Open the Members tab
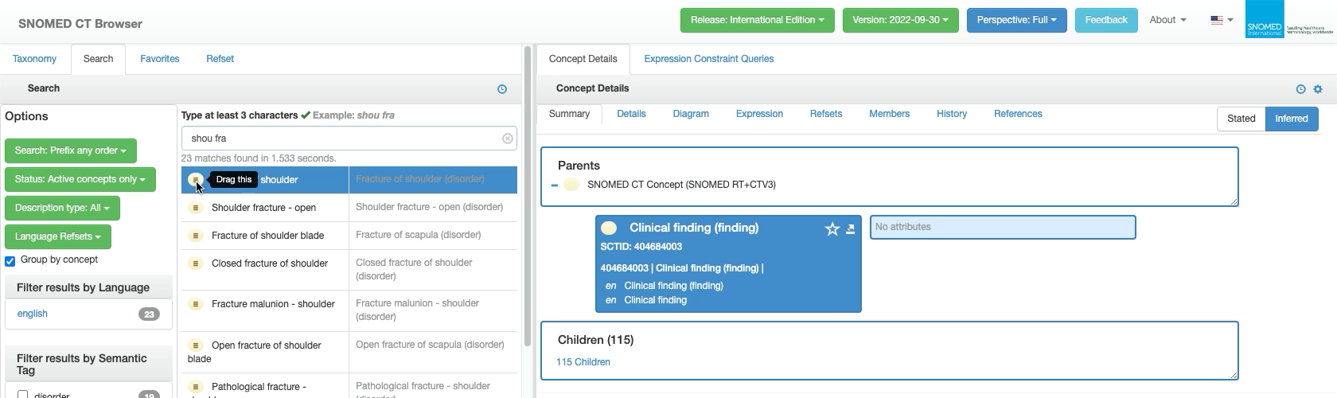This screenshot has height=398, width=1337. [889, 114]
